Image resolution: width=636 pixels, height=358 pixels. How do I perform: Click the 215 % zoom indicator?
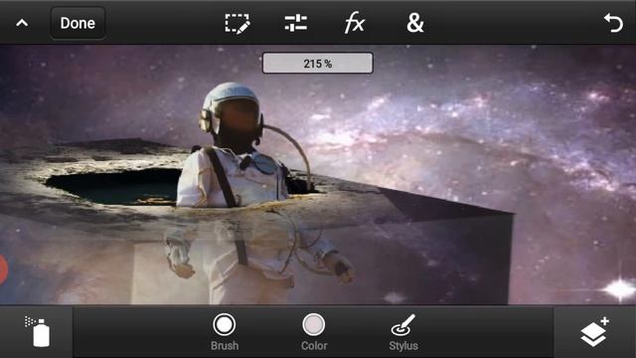click(318, 64)
